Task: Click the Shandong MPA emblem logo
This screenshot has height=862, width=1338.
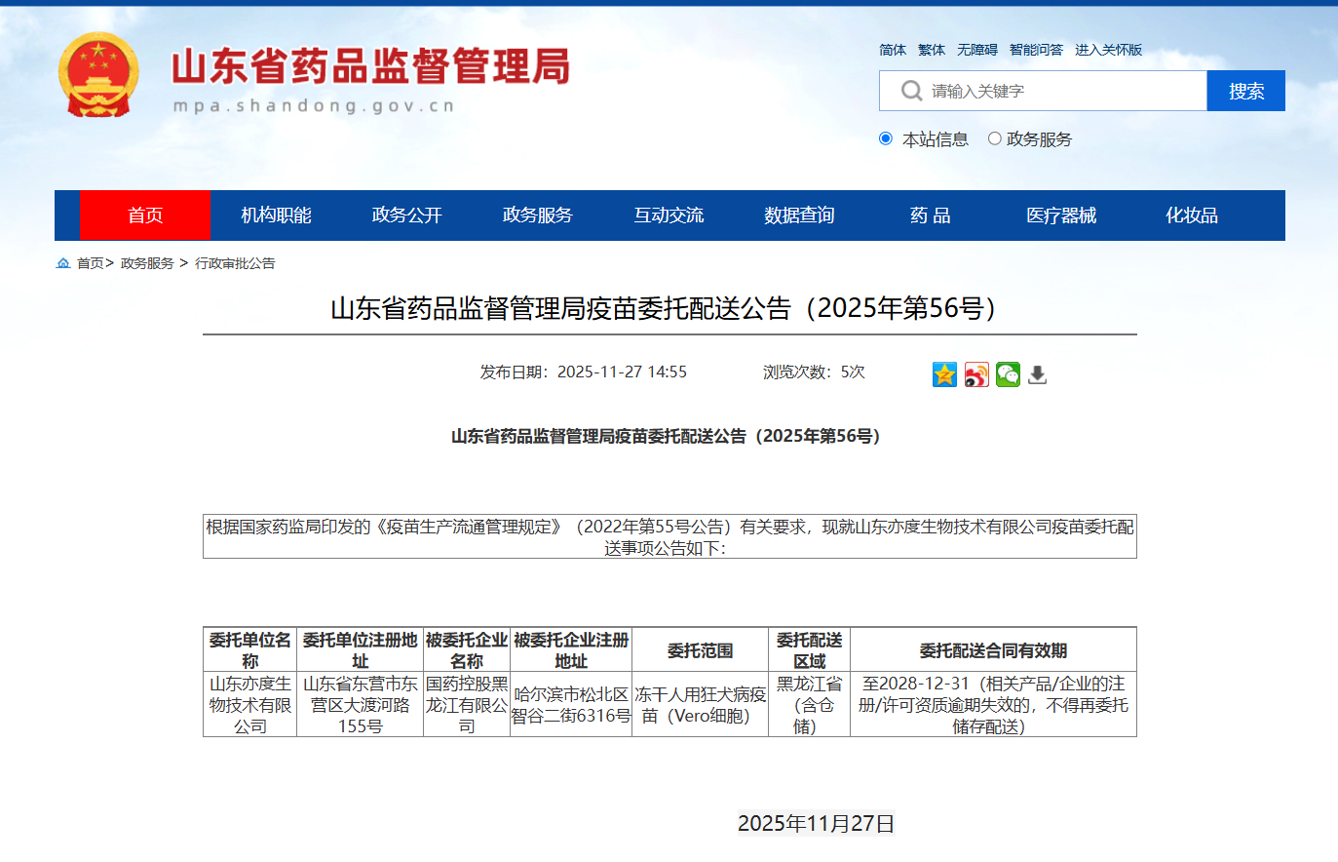Action: click(x=98, y=73)
